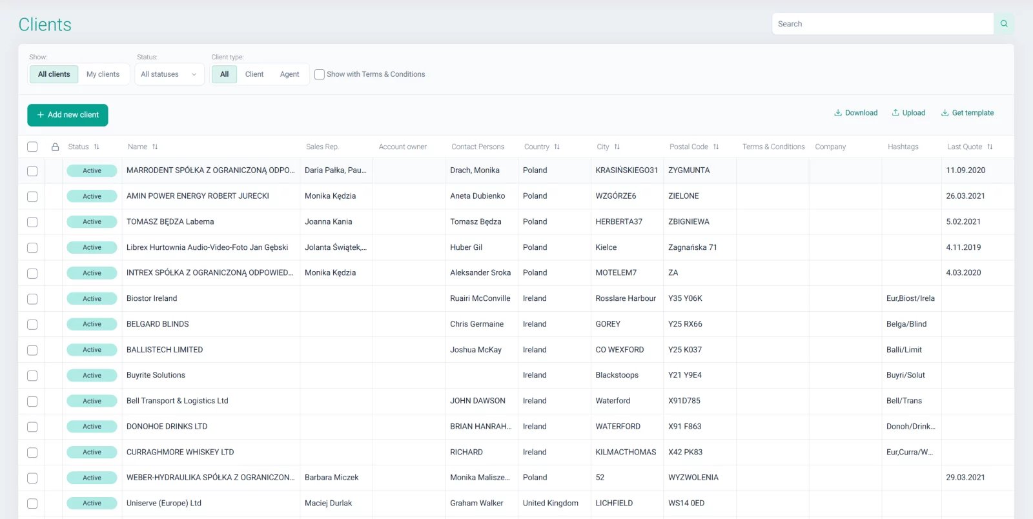Sort by City column arrows icon
This screenshot has width=1033, height=519.
[x=617, y=147]
